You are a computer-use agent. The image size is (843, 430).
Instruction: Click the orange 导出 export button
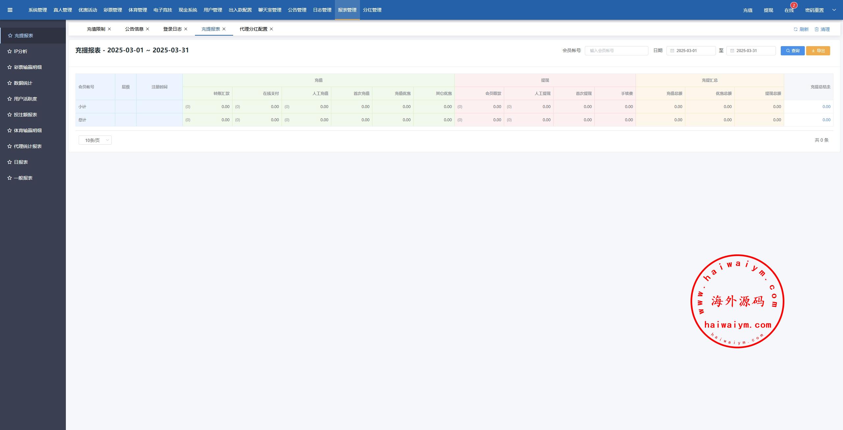click(x=818, y=51)
